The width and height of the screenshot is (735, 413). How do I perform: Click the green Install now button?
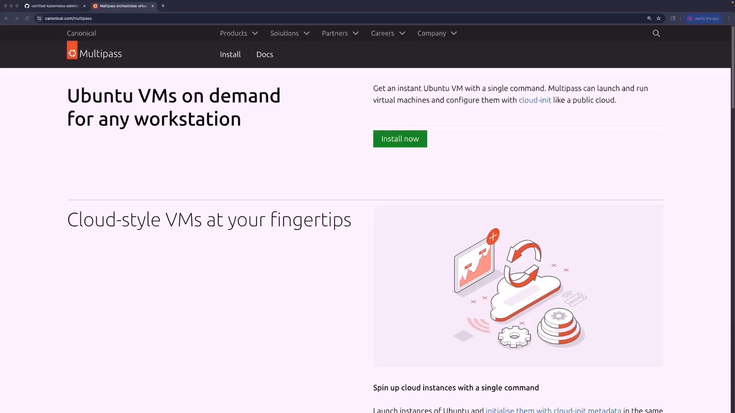[x=400, y=139]
